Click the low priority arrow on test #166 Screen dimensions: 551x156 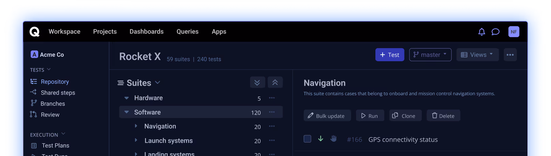click(x=321, y=139)
